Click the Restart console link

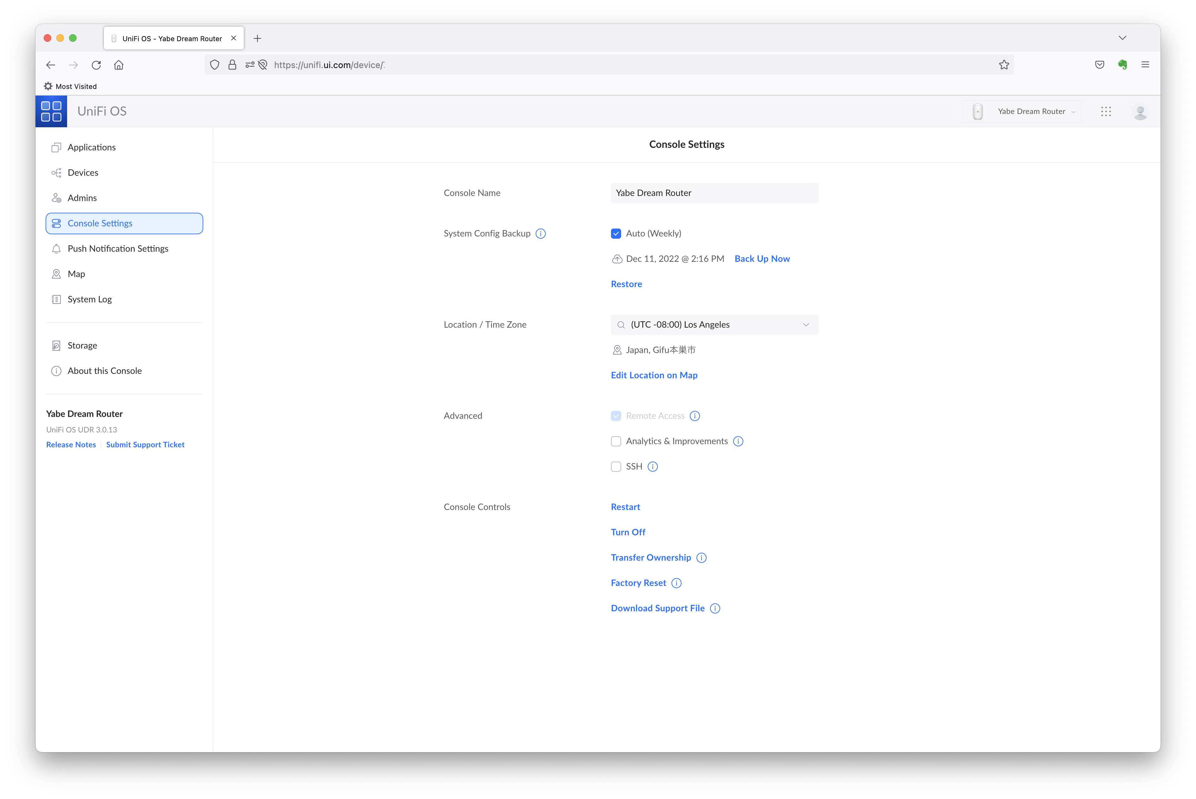click(625, 507)
